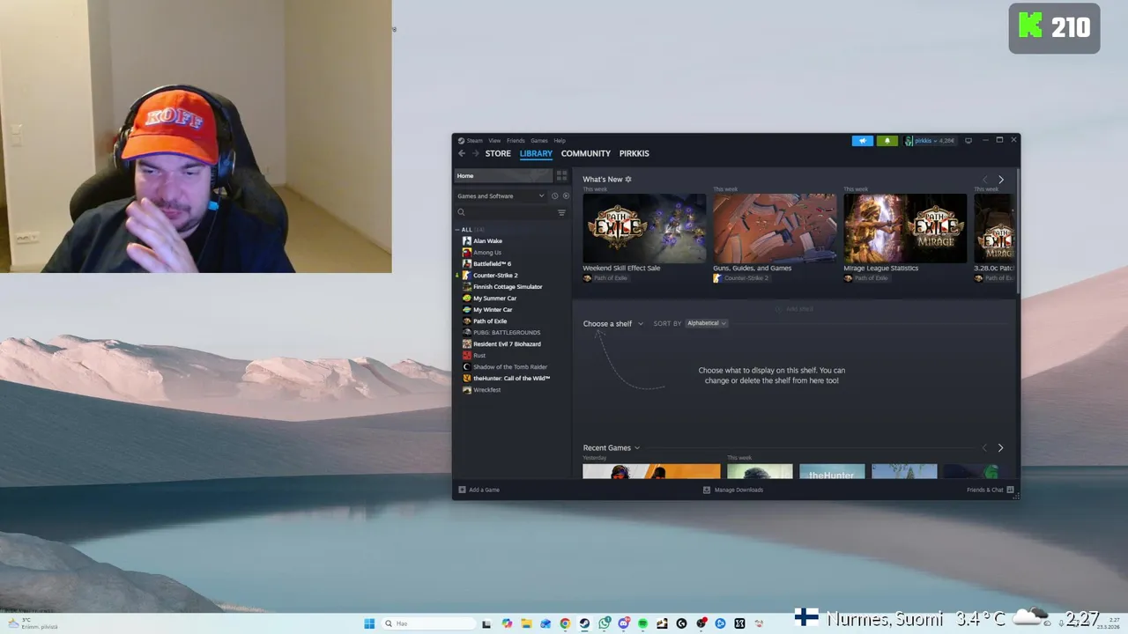
Task: Open Windows Start button on taskbar
Action: coord(369,623)
